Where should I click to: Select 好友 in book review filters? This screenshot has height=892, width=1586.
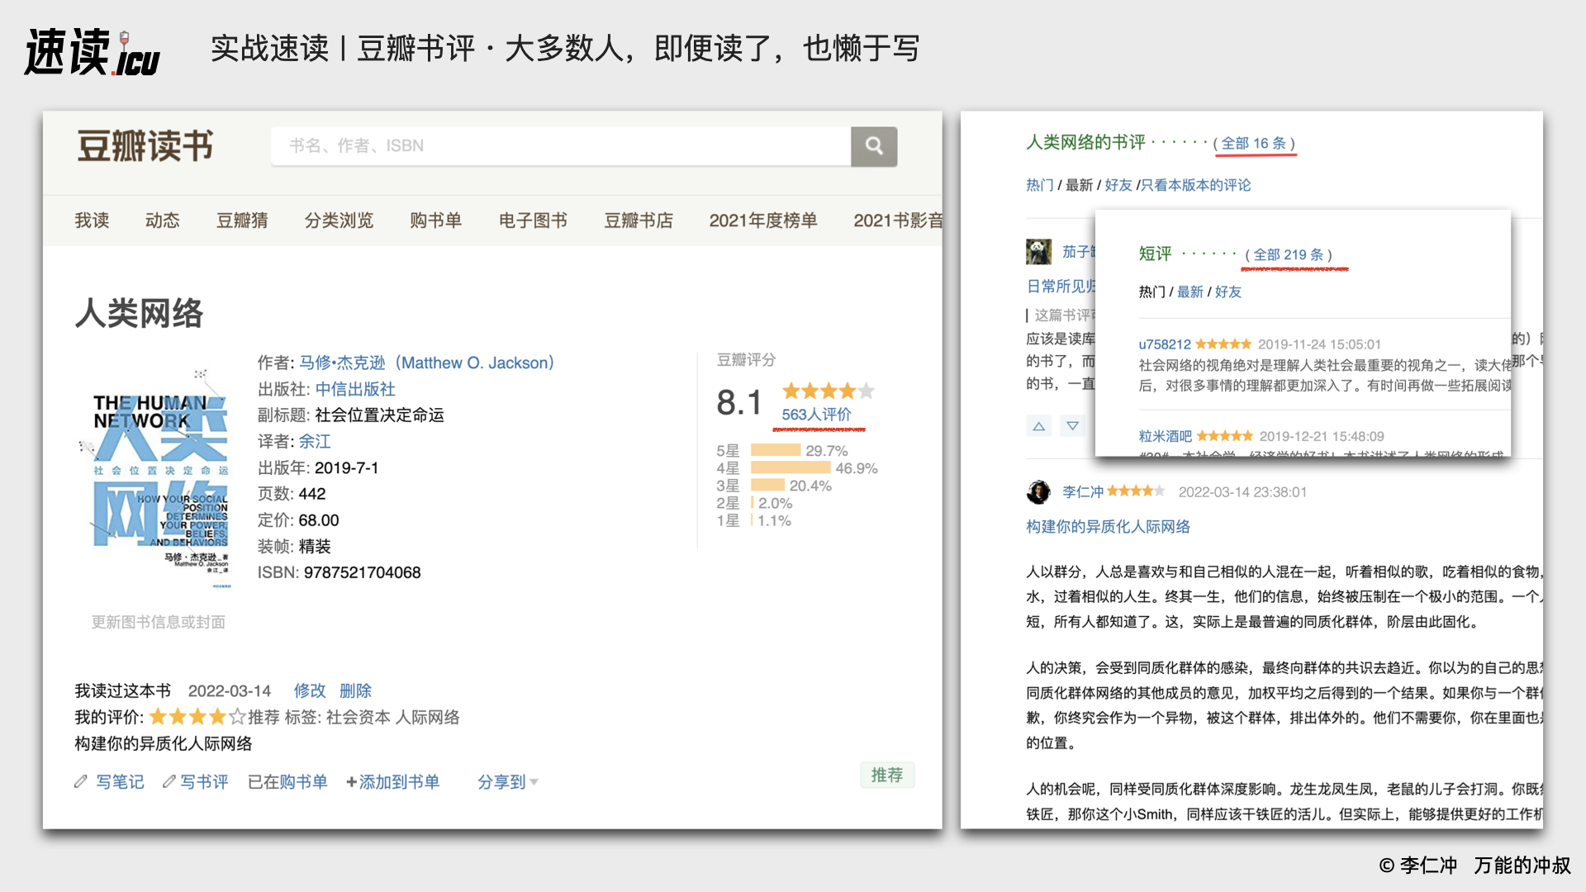pyautogui.click(x=1118, y=185)
